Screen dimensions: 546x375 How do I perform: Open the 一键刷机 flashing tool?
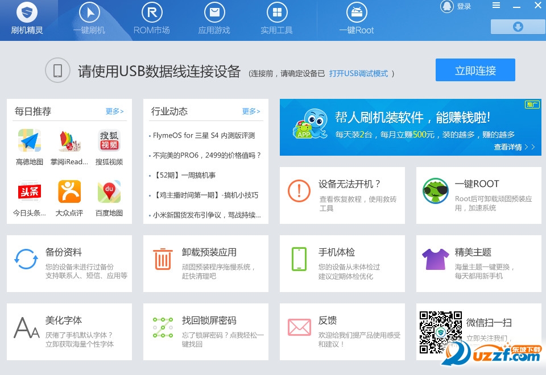coord(88,17)
